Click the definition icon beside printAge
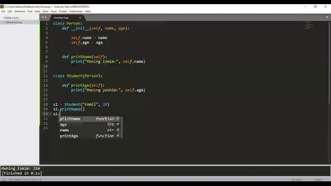The image size is (331, 186). pos(118,135)
